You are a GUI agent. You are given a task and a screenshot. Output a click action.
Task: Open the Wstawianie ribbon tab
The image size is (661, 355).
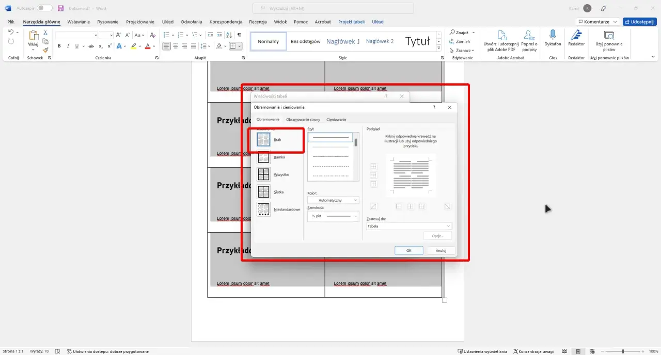coord(78,22)
